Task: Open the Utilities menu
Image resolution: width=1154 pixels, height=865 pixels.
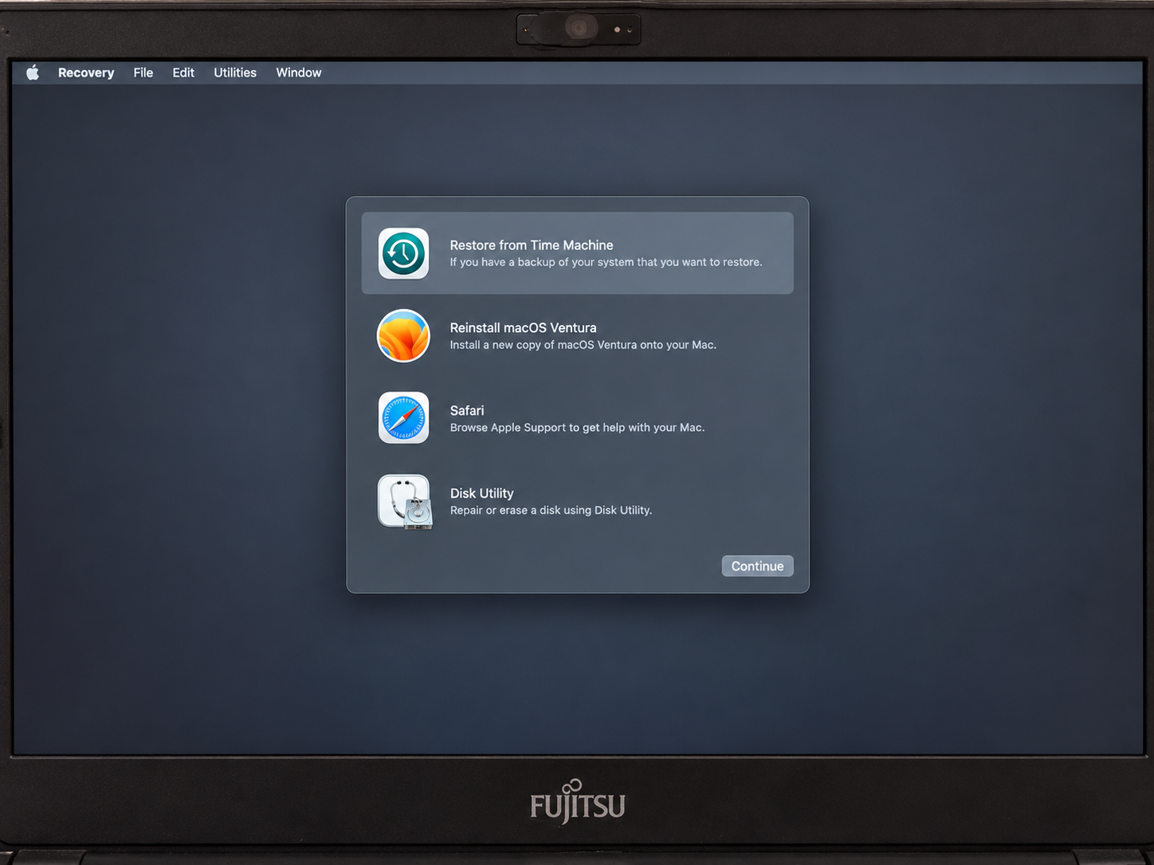Action: coord(235,72)
